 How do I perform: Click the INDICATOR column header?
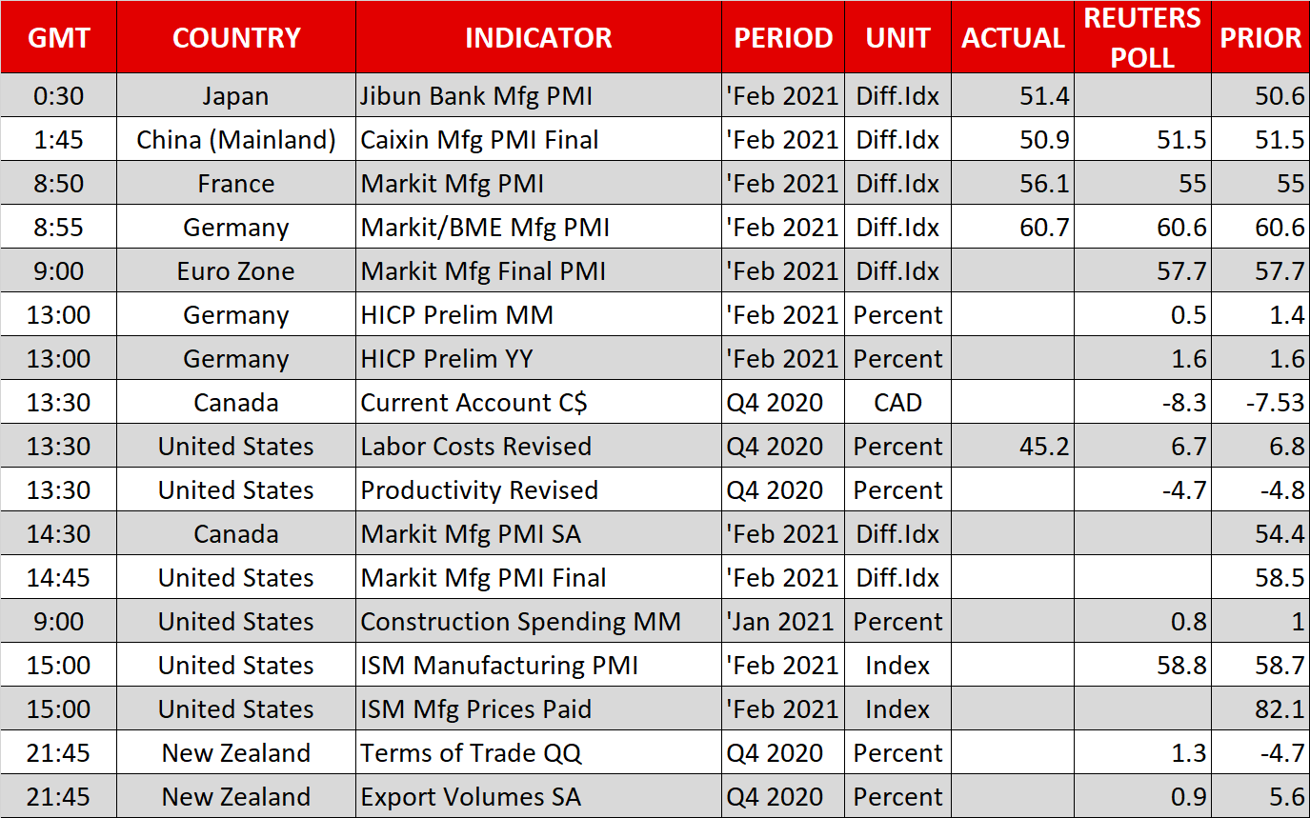tap(538, 38)
